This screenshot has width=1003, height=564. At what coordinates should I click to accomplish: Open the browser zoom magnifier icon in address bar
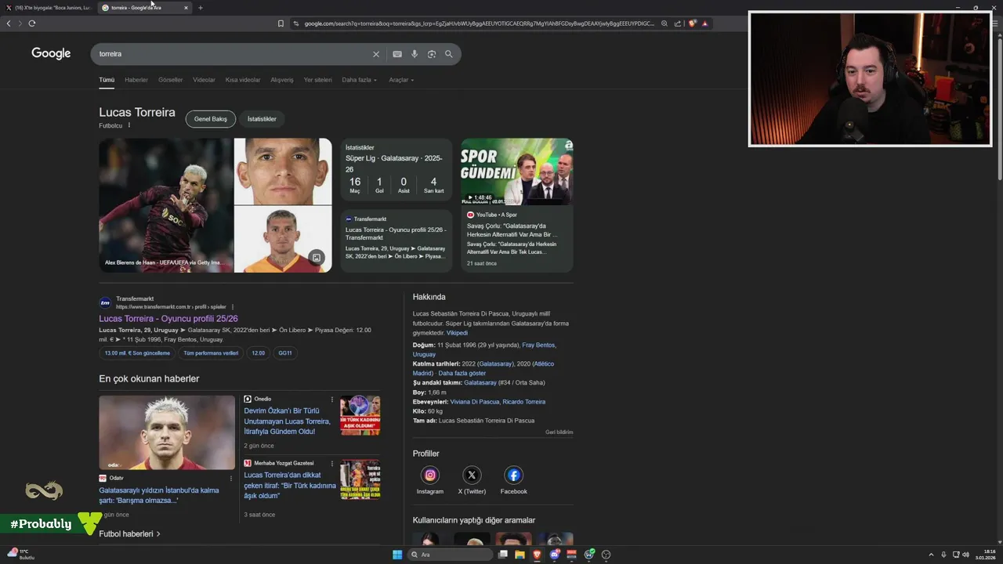pyautogui.click(x=664, y=23)
